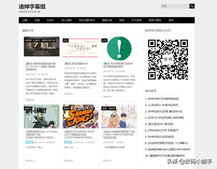Open recommended link [灌篮高手][TV全集]
This screenshot has height=169, width=217.
(165, 155)
